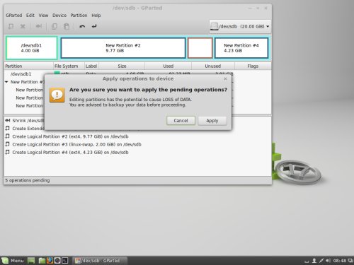This screenshot has height=265, width=354.
Task: Close the Apply operations dialog
Action: (225, 78)
